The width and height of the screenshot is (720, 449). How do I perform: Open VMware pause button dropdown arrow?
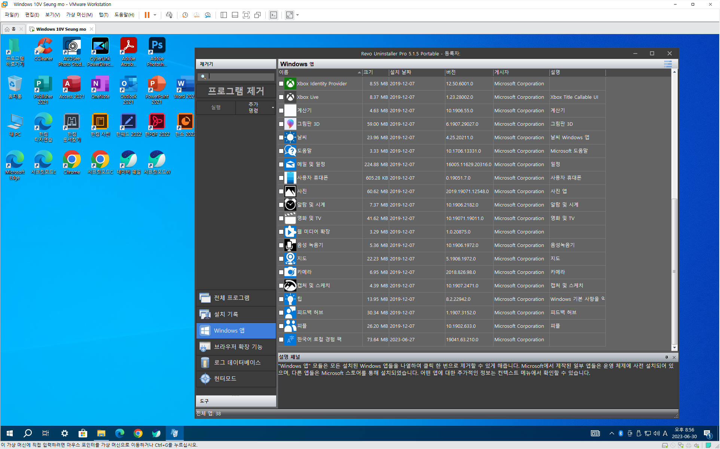click(x=155, y=15)
